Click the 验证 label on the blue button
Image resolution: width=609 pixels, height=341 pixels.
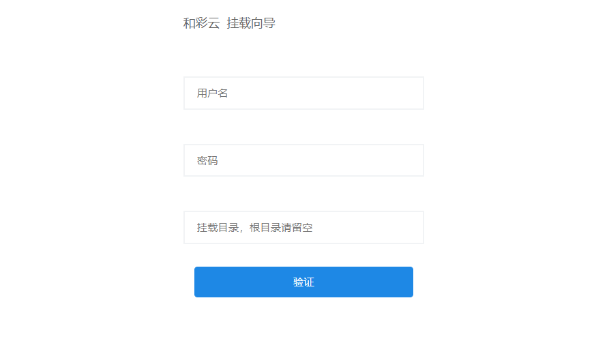pyautogui.click(x=303, y=282)
